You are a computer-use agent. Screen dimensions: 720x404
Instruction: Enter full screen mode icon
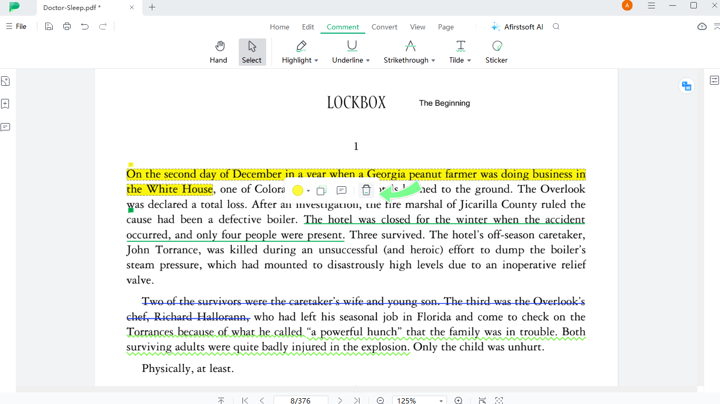click(x=499, y=401)
